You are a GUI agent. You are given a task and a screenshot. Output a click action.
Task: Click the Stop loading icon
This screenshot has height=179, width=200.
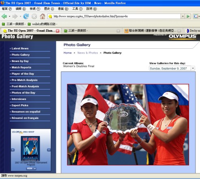tap(34, 17)
